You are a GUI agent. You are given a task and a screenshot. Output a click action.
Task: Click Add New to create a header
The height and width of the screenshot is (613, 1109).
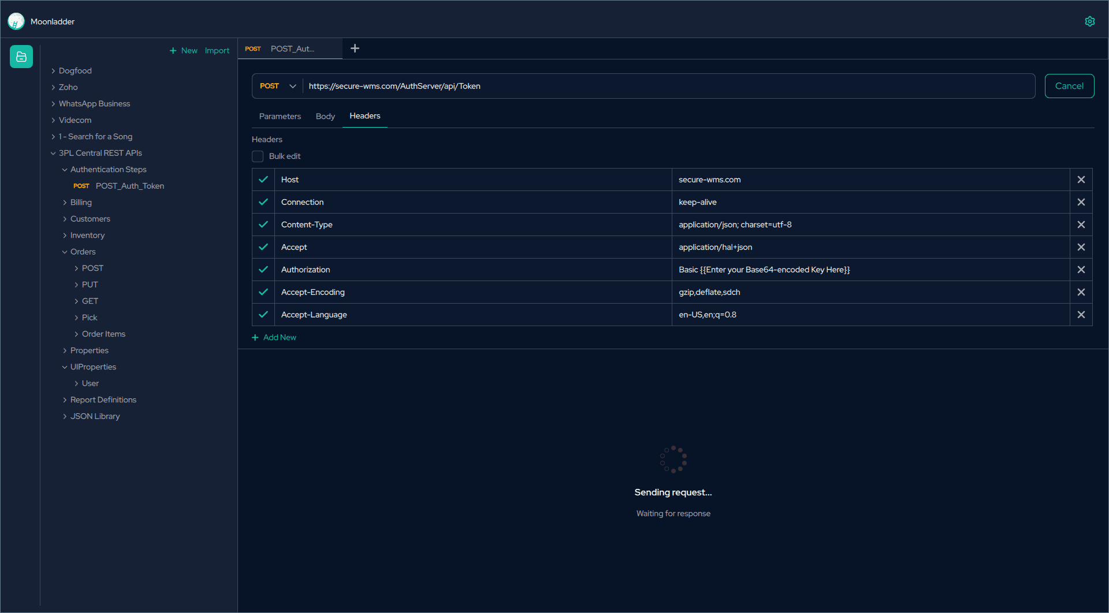pos(274,337)
